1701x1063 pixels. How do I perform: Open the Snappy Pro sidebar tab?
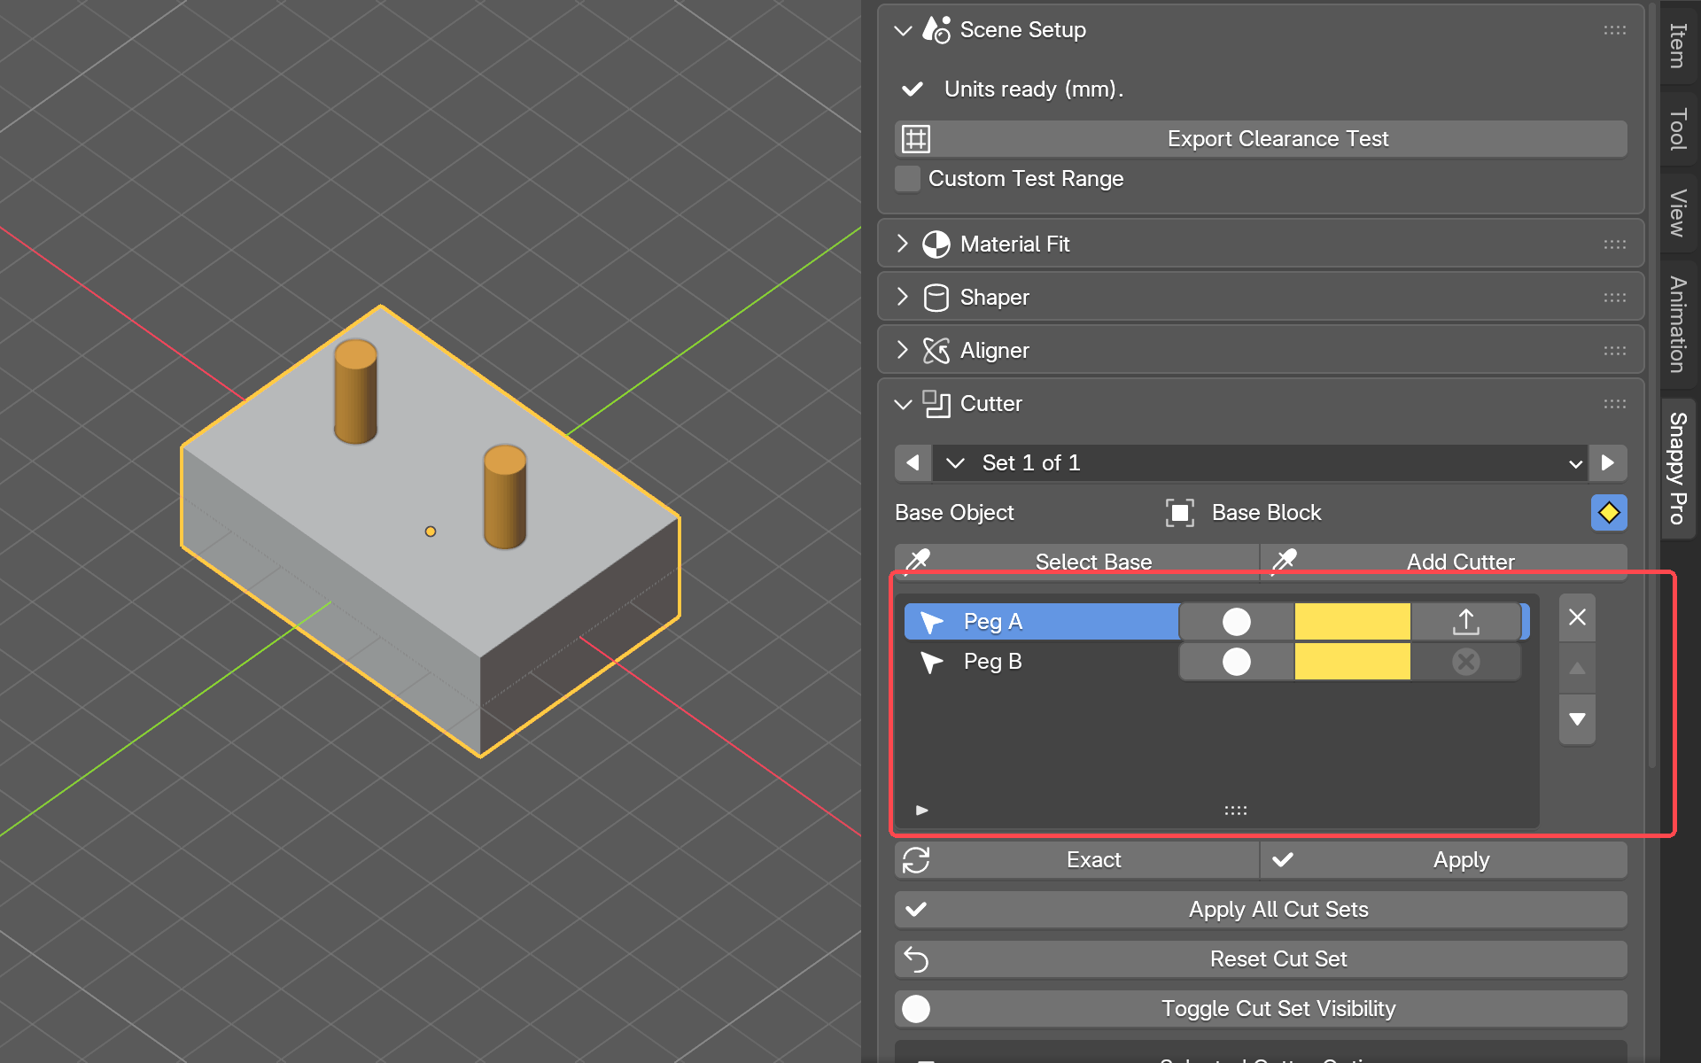click(1678, 468)
